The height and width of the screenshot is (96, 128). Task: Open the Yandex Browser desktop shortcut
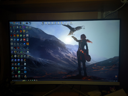(15, 56)
